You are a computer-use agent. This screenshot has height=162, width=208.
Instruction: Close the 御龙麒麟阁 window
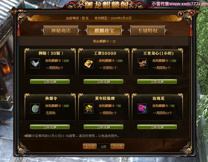[x=191, y=13]
